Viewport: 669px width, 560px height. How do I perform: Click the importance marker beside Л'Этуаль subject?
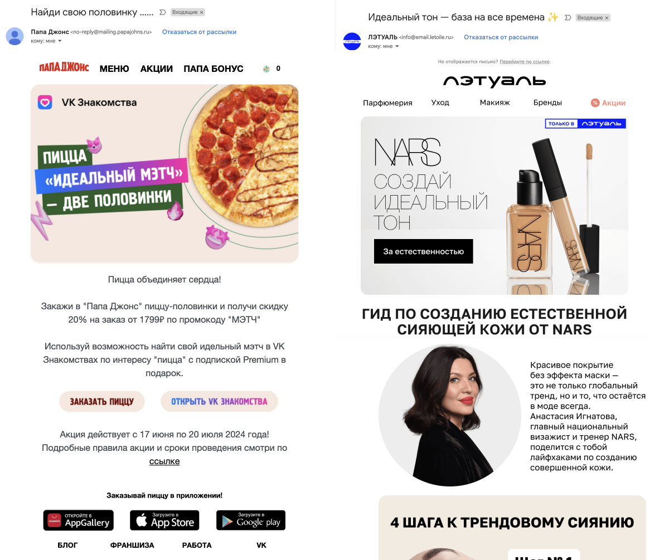click(x=568, y=18)
